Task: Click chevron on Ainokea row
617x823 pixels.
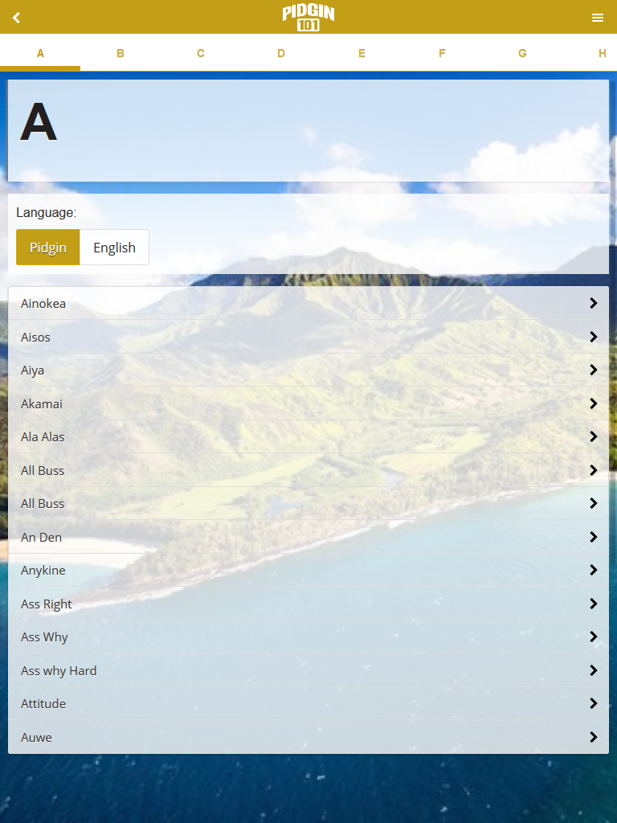Action: (x=594, y=303)
